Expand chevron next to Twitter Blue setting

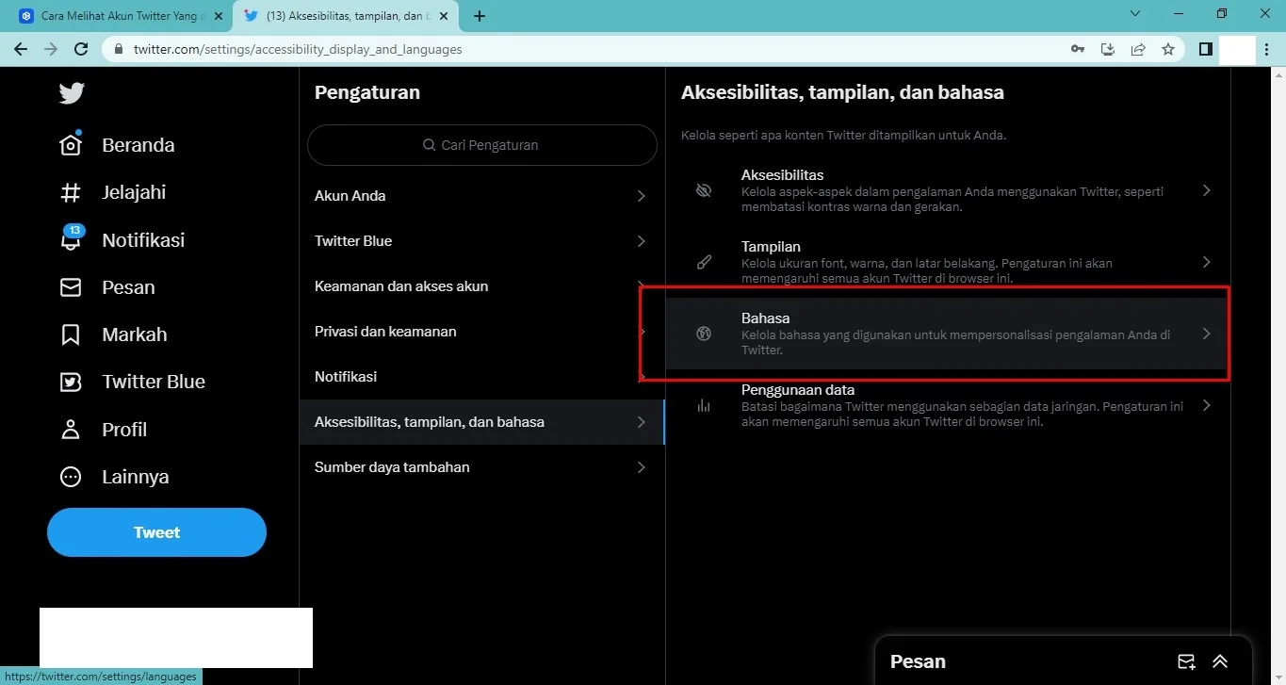[641, 241]
